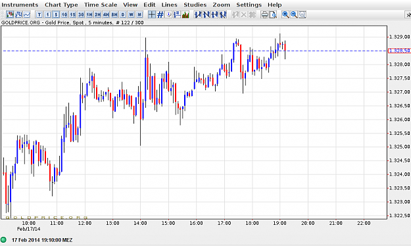Click the 22:00 time axis label
The image size is (411, 246).
pos(364,223)
